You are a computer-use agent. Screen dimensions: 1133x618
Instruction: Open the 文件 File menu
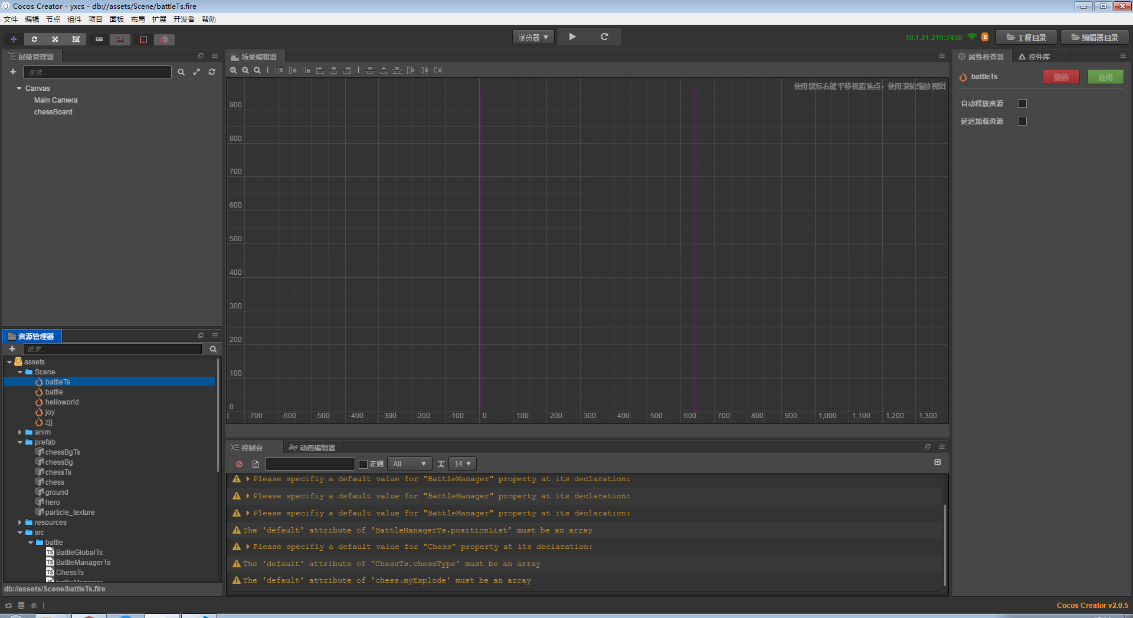11,19
